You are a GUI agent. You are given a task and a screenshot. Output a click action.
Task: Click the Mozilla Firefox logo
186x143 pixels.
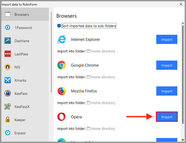coord(62,91)
